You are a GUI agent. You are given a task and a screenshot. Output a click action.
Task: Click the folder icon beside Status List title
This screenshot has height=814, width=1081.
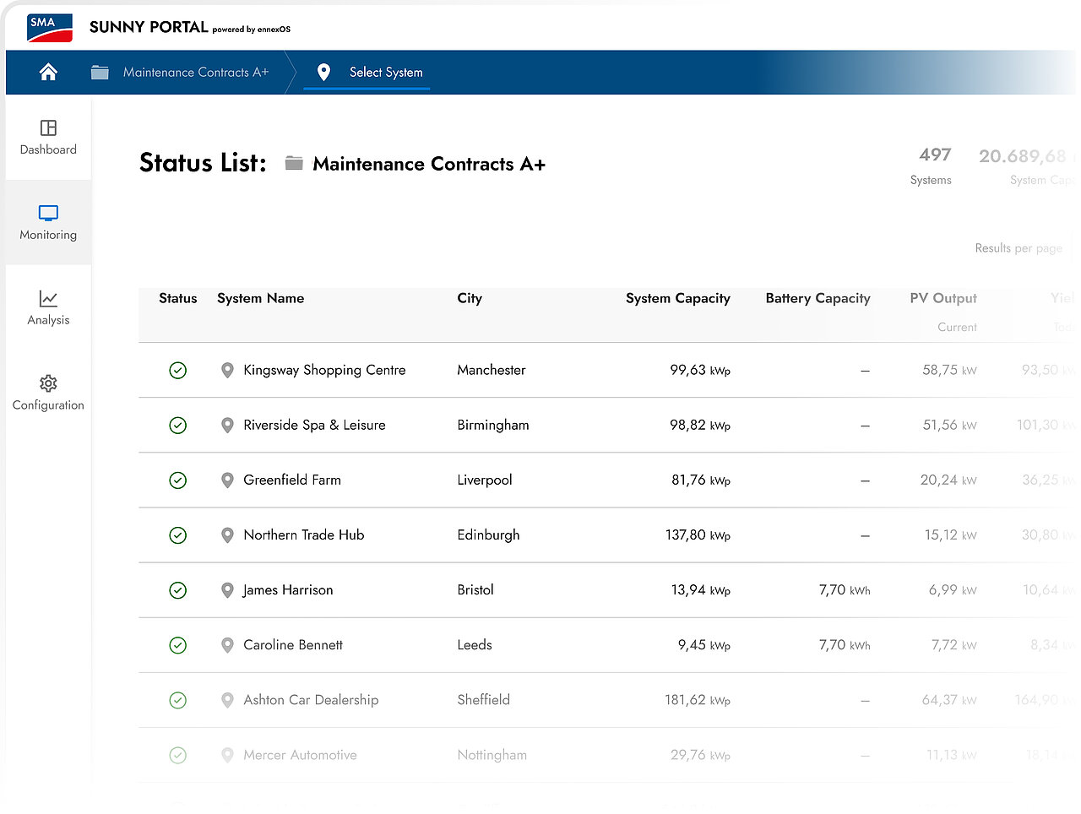click(x=294, y=163)
